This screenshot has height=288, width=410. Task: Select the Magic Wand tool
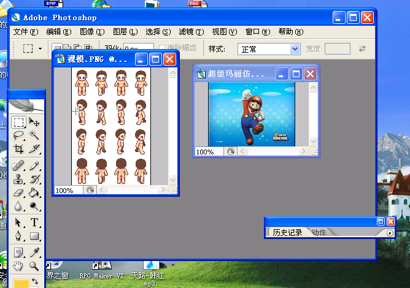[34, 135]
